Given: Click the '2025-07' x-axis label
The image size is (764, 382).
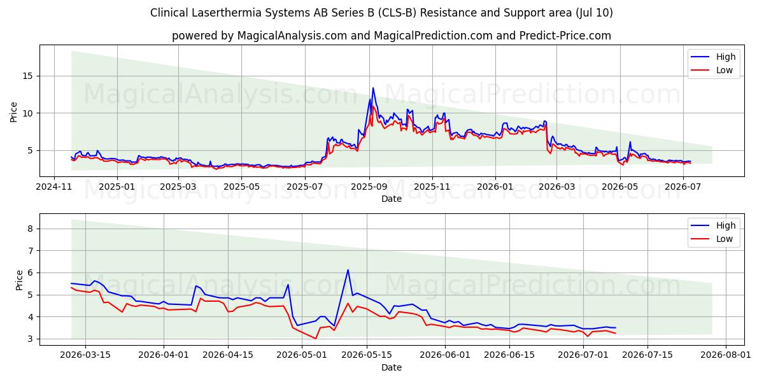Looking at the screenshot, I should click(x=306, y=187).
